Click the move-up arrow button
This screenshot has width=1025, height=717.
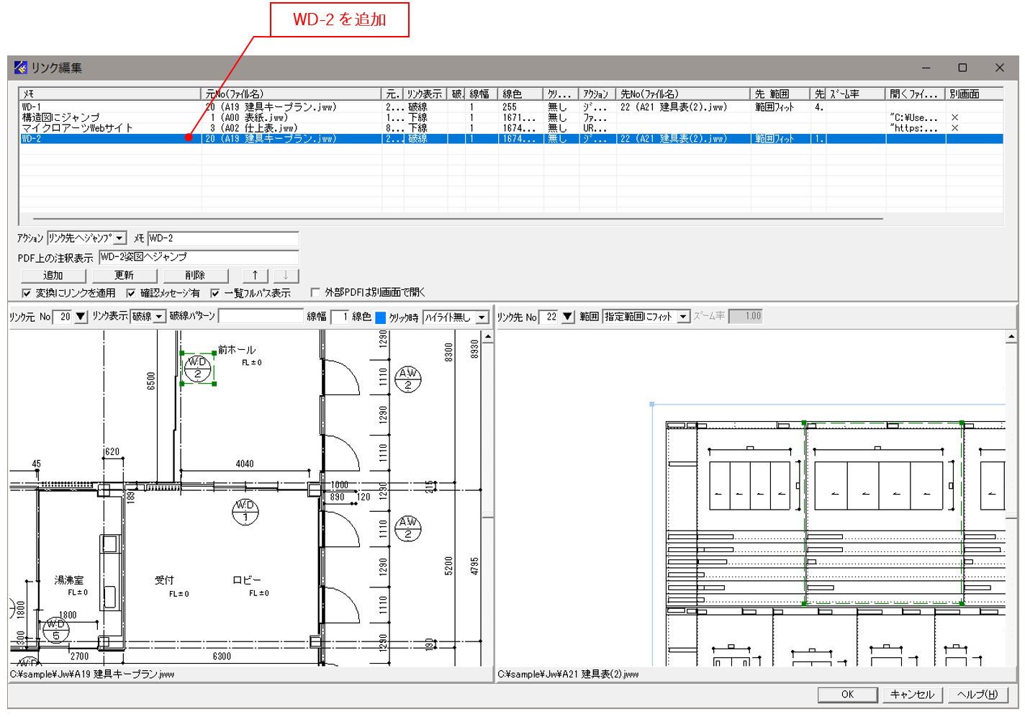tap(255, 276)
